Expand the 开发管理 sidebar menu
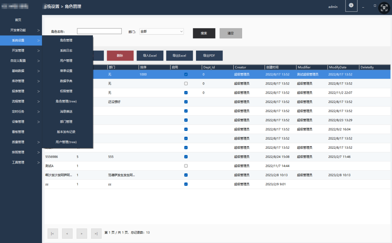 coord(21,50)
